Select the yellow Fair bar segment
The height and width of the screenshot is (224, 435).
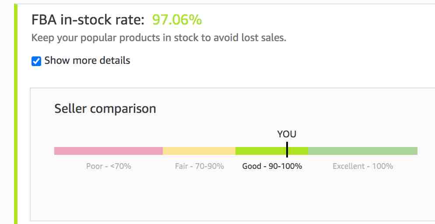(199, 151)
